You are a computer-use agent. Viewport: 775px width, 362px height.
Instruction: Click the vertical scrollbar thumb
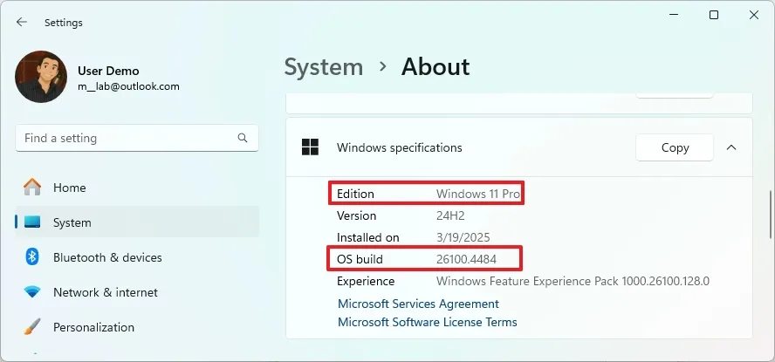(x=769, y=213)
